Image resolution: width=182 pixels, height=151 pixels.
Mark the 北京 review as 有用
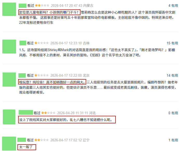click(174, 75)
